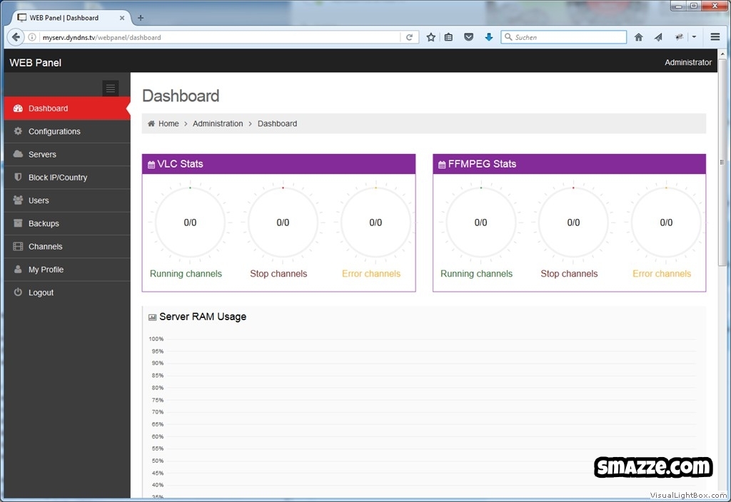Click the VLC Stats panel header
Viewport: 731px width, 502px height.
click(x=279, y=164)
